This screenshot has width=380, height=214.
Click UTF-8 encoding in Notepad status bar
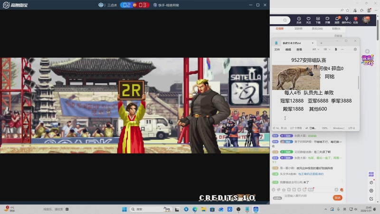point(351,128)
